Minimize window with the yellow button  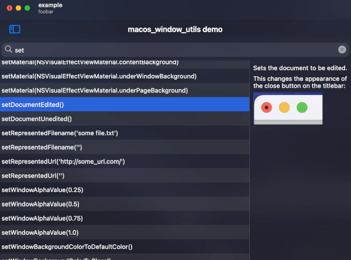tap(18, 8)
